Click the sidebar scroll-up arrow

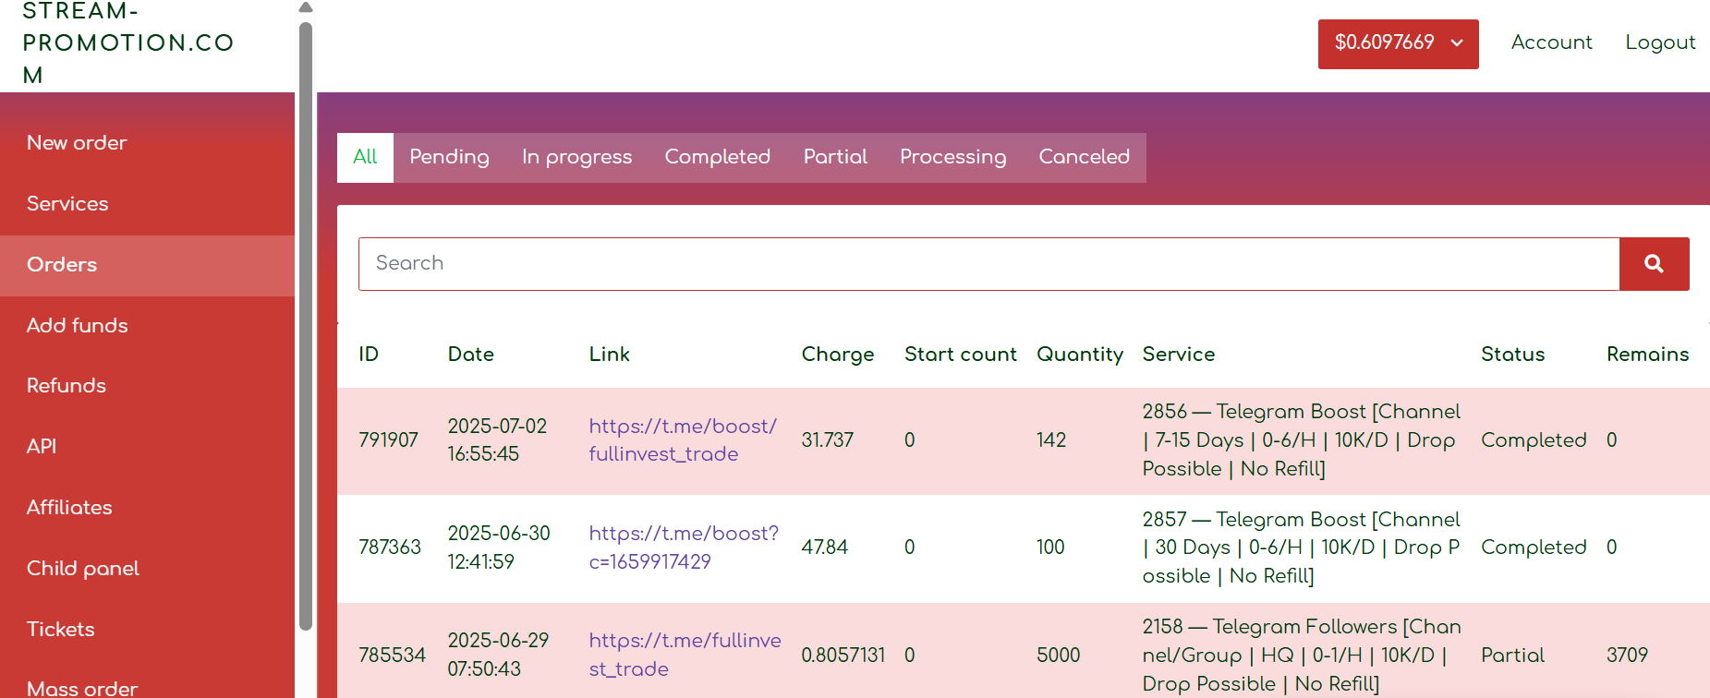(306, 7)
